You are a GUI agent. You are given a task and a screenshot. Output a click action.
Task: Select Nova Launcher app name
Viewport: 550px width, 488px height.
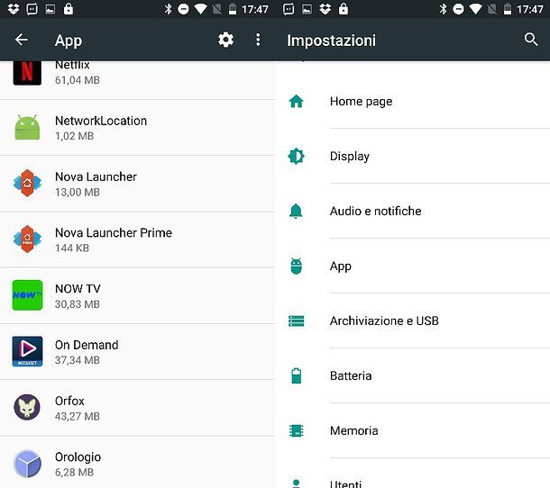96,176
